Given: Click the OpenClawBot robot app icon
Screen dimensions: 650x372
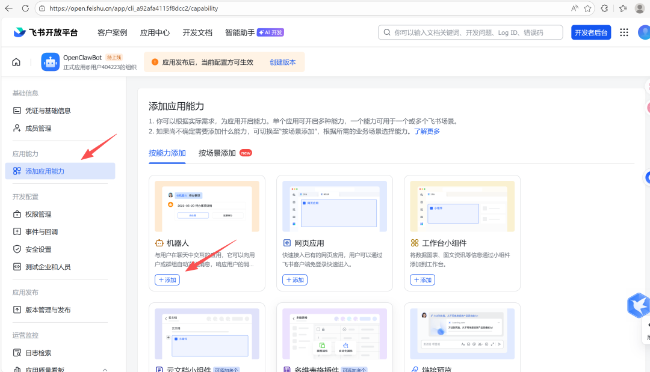Looking at the screenshot, I should [51, 62].
